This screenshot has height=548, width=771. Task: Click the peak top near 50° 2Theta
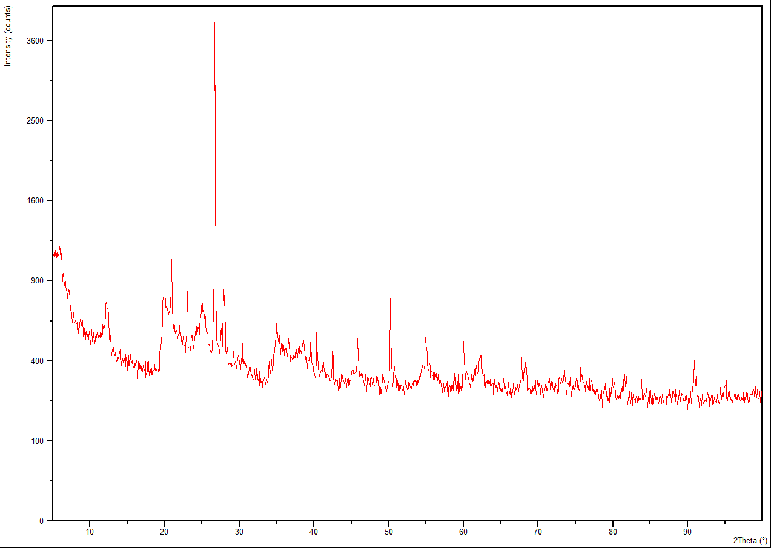pyautogui.click(x=390, y=299)
